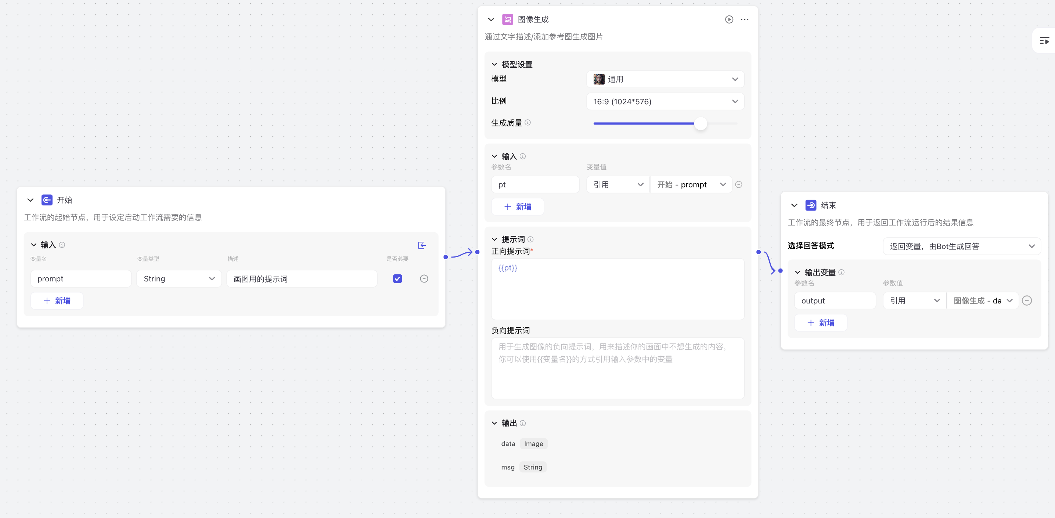
Task: Click the 图像生成 node title
Action: tap(533, 19)
